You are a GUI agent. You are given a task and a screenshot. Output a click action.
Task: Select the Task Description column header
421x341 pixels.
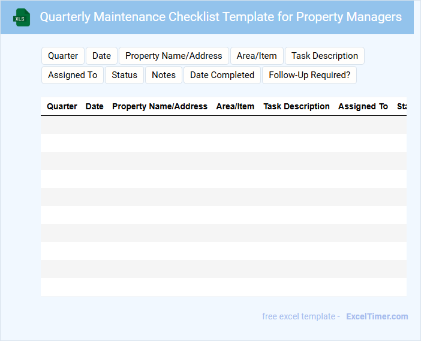pyautogui.click(x=296, y=106)
